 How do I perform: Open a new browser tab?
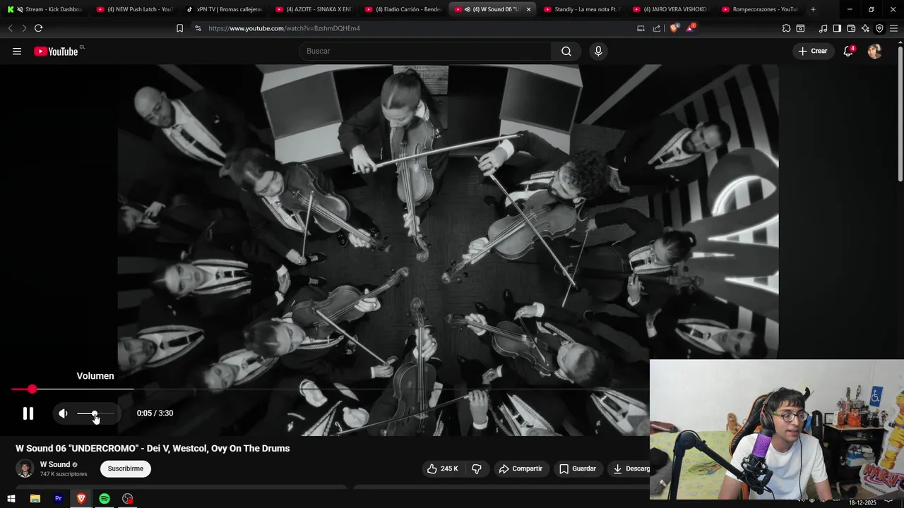[813, 9]
